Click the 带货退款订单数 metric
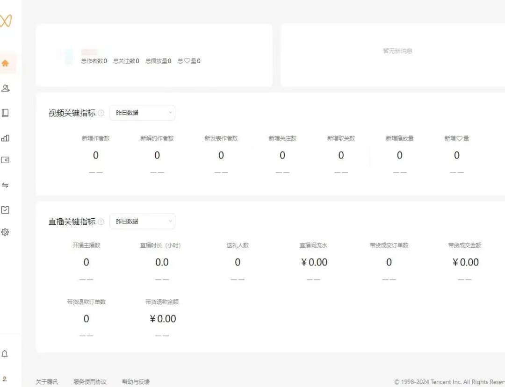This screenshot has height=387, width=505. (87, 319)
